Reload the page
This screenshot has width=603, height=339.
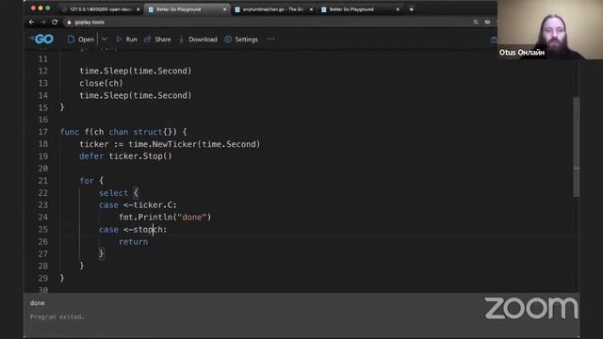(x=55, y=23)
